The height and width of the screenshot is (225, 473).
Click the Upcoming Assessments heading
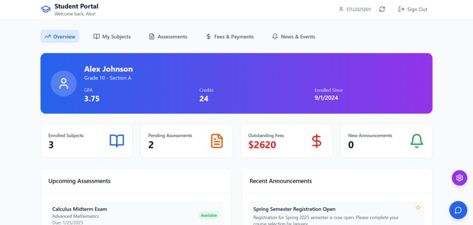click(79, 181)
